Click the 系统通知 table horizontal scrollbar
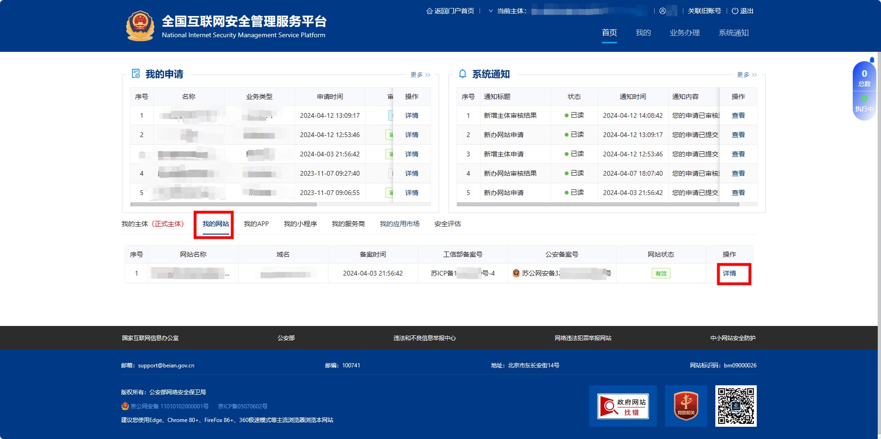881x439 pixels. [x=598, y=204]
